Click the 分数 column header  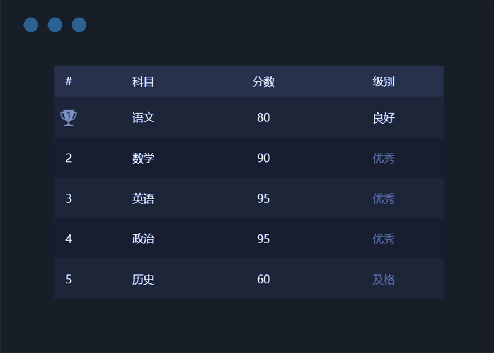[x=263, y=82]
